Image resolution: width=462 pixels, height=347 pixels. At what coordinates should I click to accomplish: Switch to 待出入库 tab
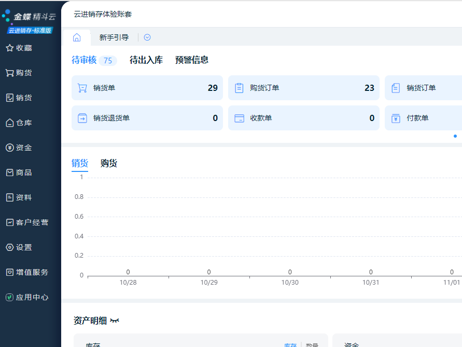pos(146,60)
